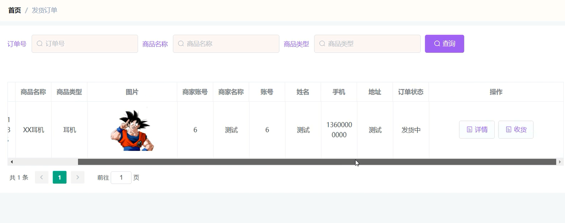
Task: Click the 商品类型 filter label
Action: 296,44
